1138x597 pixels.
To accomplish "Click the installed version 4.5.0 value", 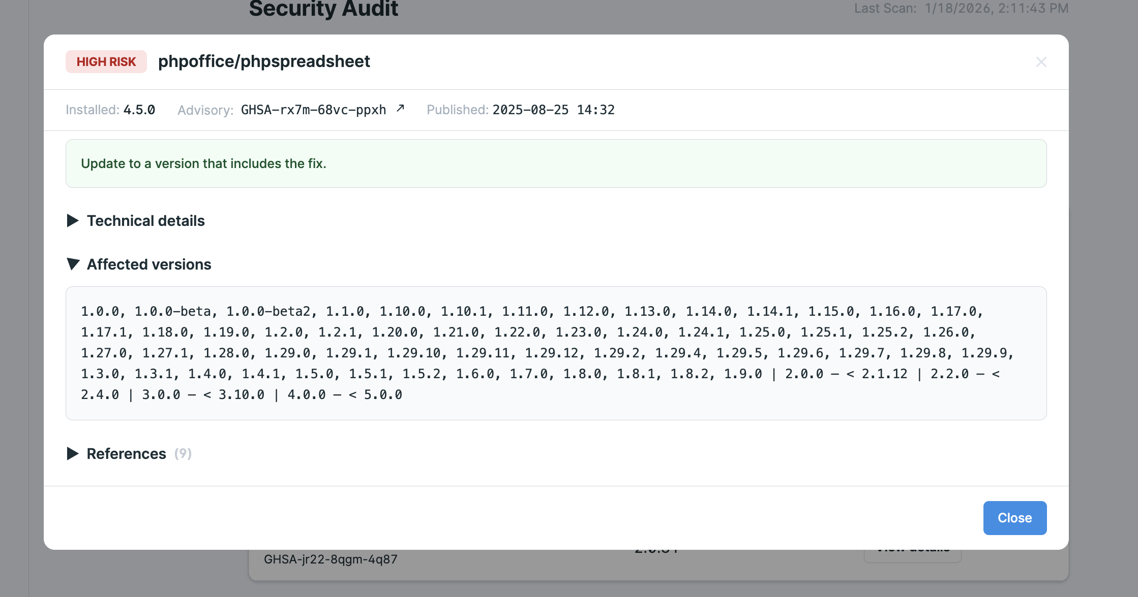I will pos(139,110).
